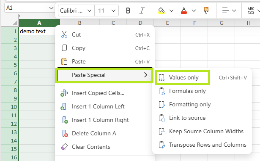Click the Keep Source Column Widths icon

point(162,131)
